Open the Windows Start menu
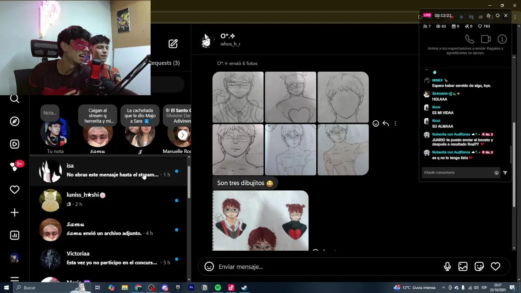 click(x=6, y=288)
